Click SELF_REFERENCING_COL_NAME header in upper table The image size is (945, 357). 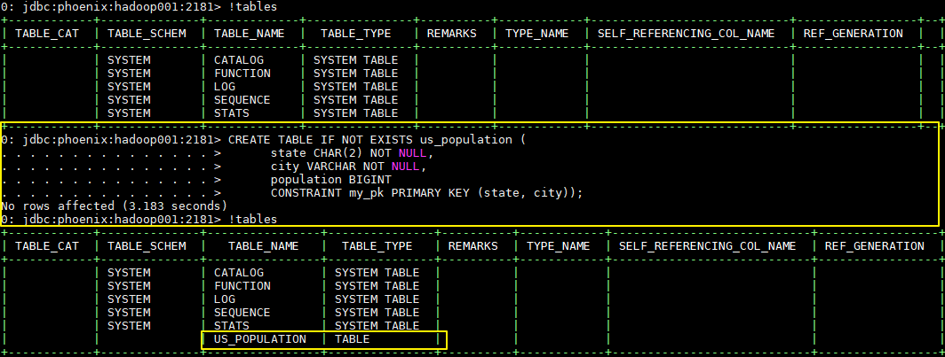686,33
